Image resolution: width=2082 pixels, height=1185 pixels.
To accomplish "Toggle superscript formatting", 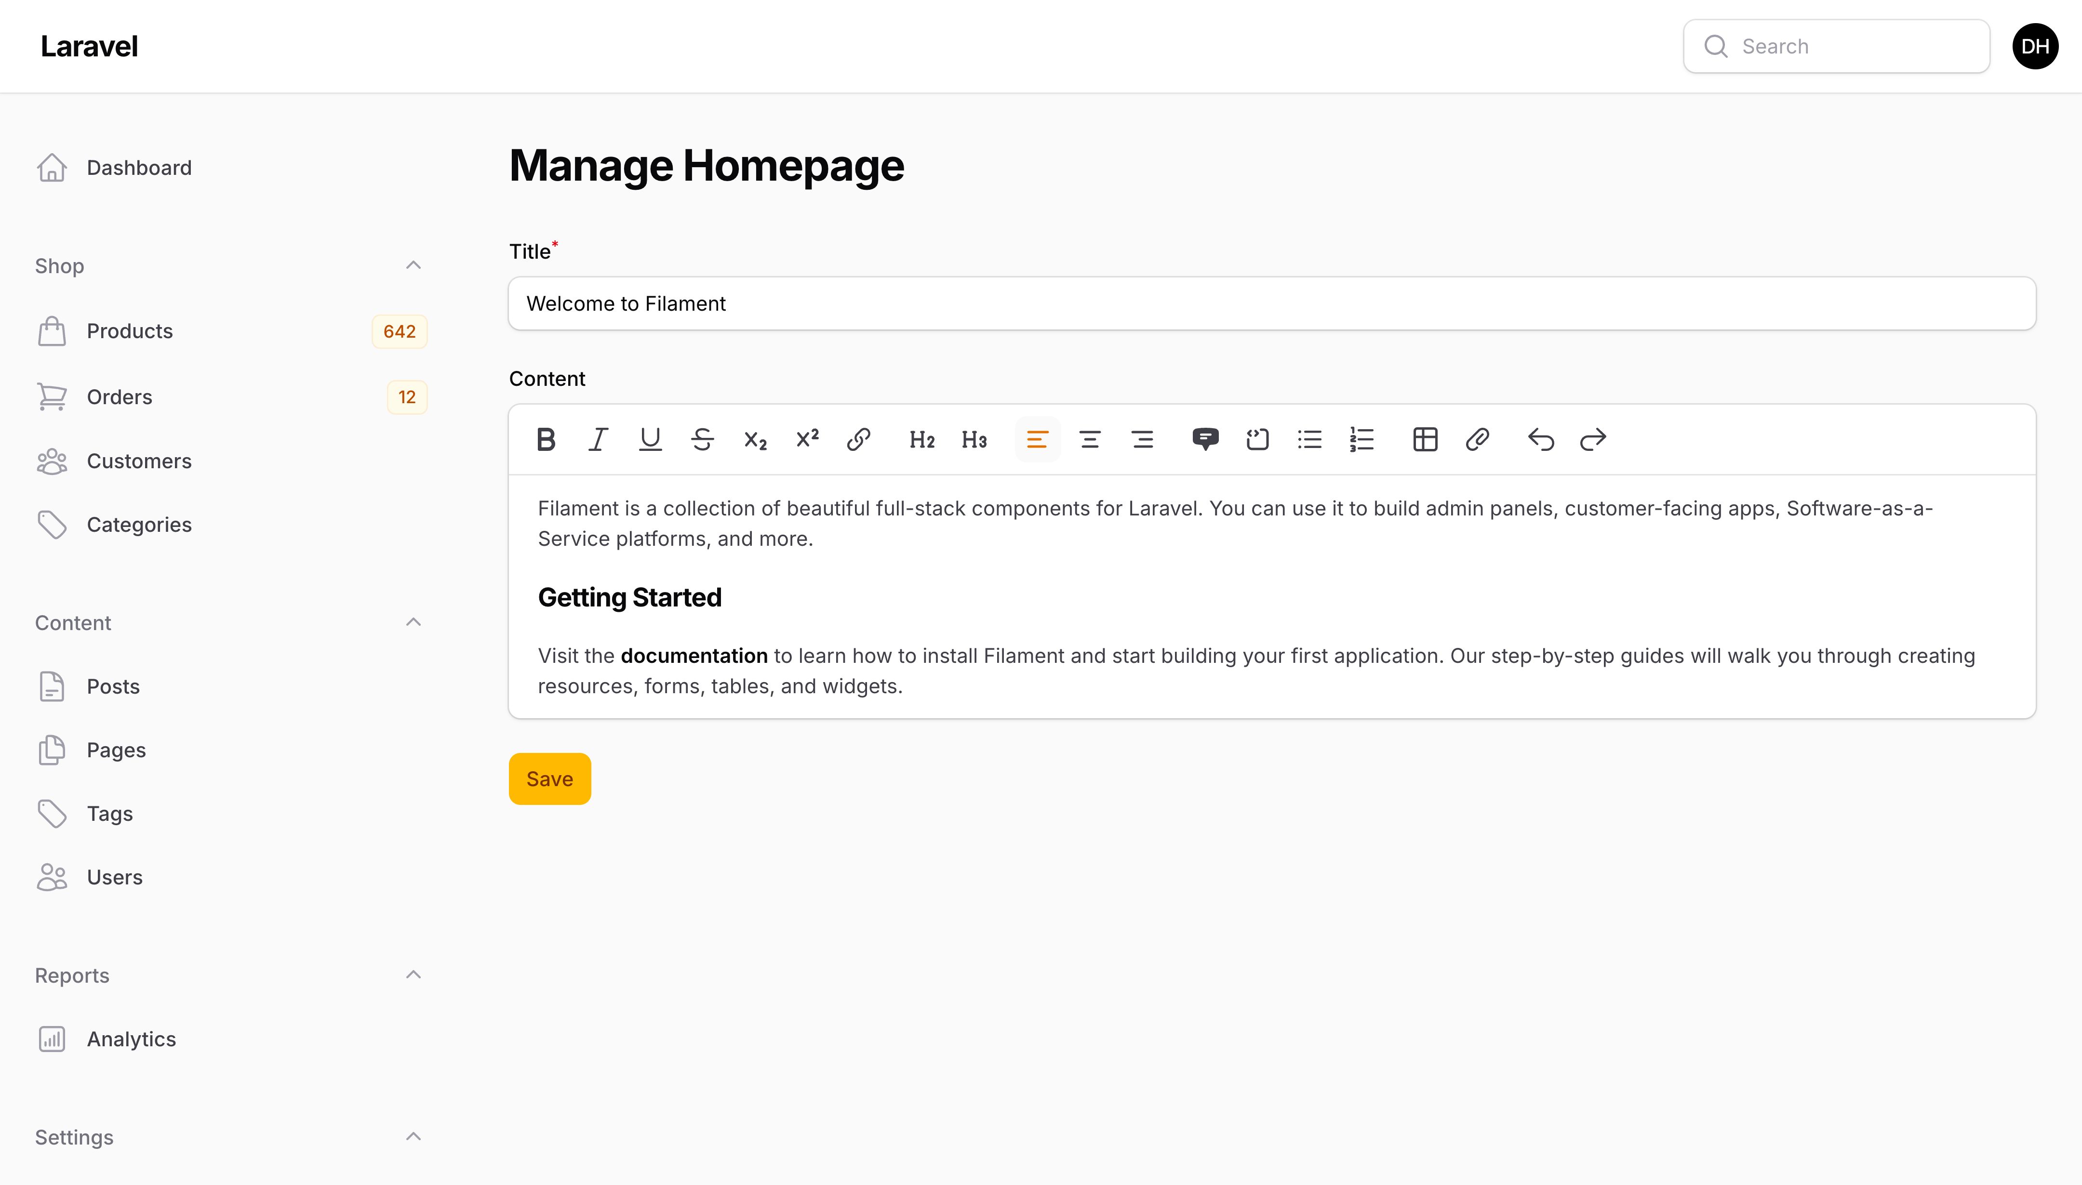I will click(807, 439).
